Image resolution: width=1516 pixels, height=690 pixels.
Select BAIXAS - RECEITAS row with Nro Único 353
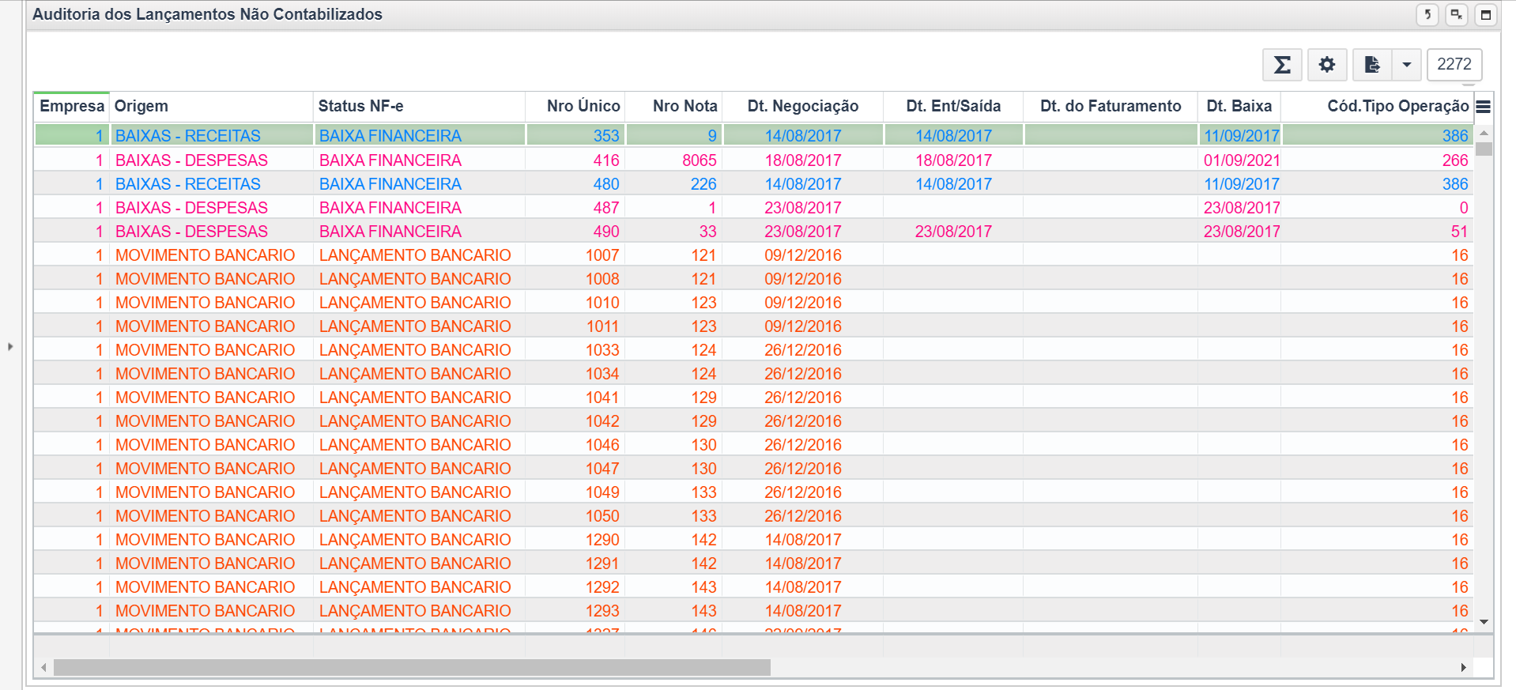tap(753, 136)
